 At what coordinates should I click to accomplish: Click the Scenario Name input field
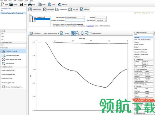tap(75, 17)
